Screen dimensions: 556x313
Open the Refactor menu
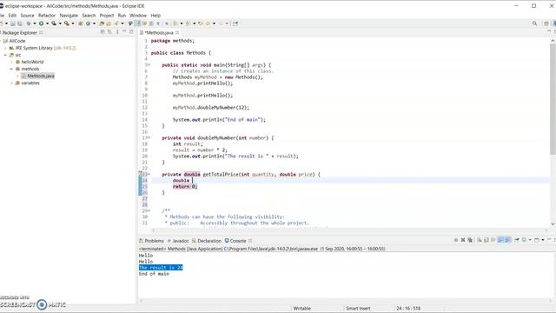coord(47,16)
